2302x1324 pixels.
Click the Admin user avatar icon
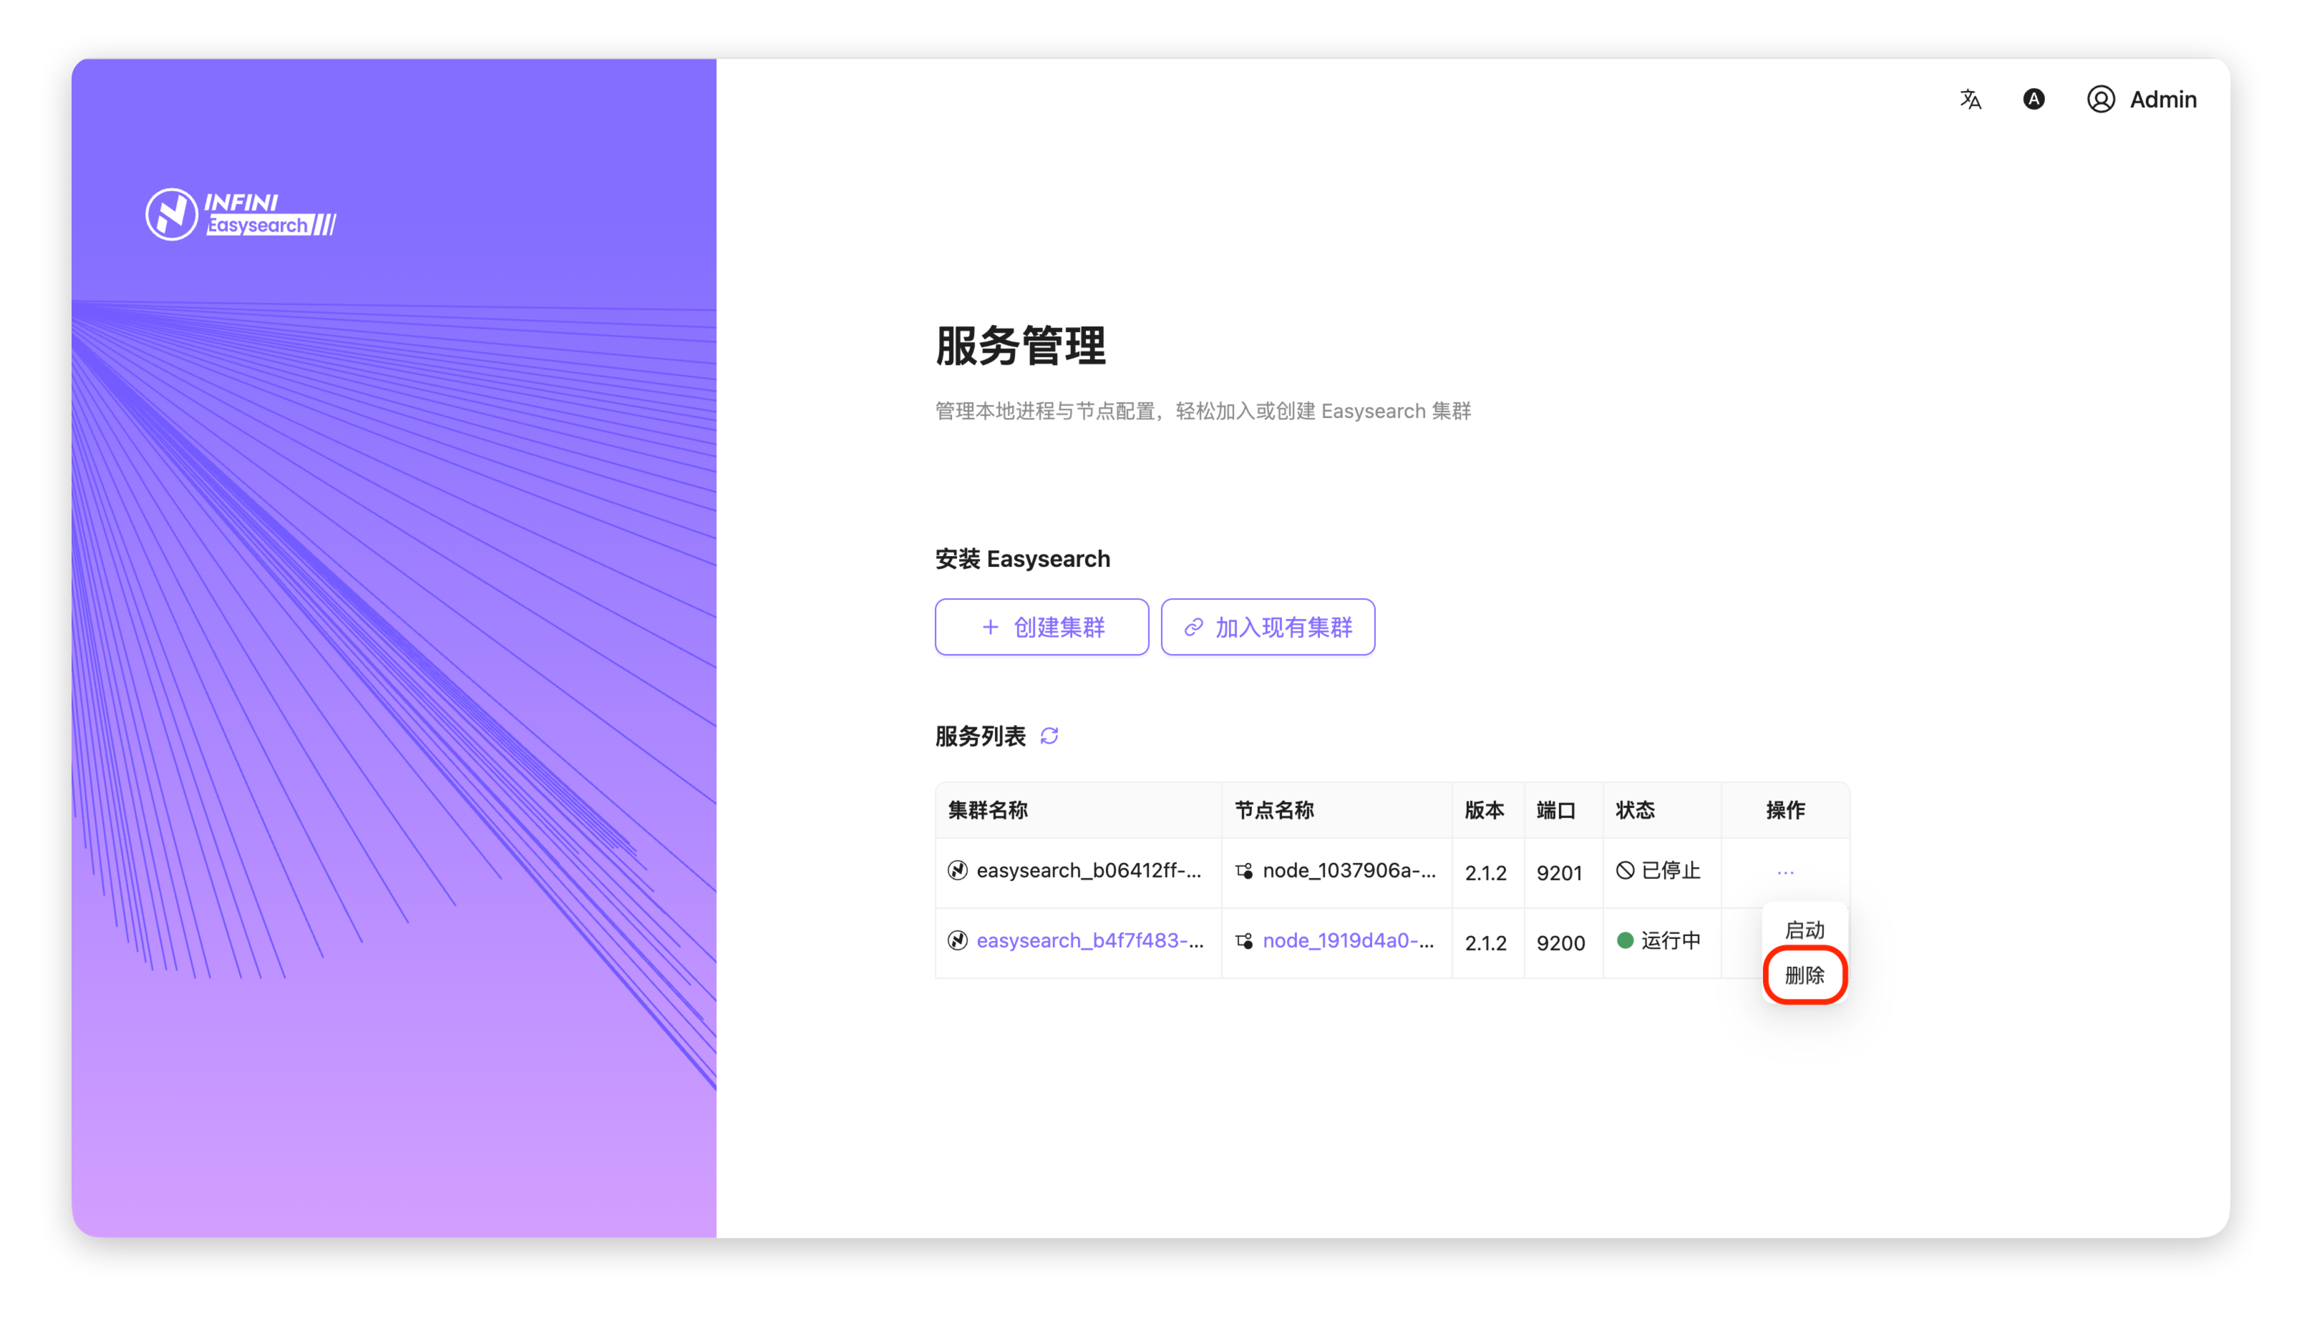click(x=2100, y=99)
